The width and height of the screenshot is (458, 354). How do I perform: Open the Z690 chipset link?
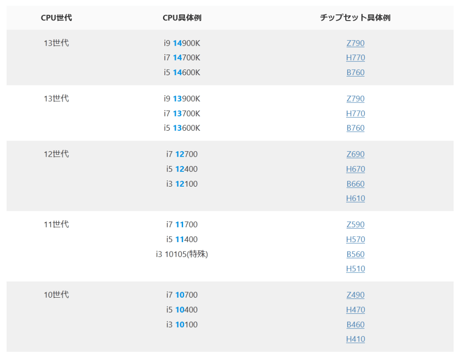(355, 154)
